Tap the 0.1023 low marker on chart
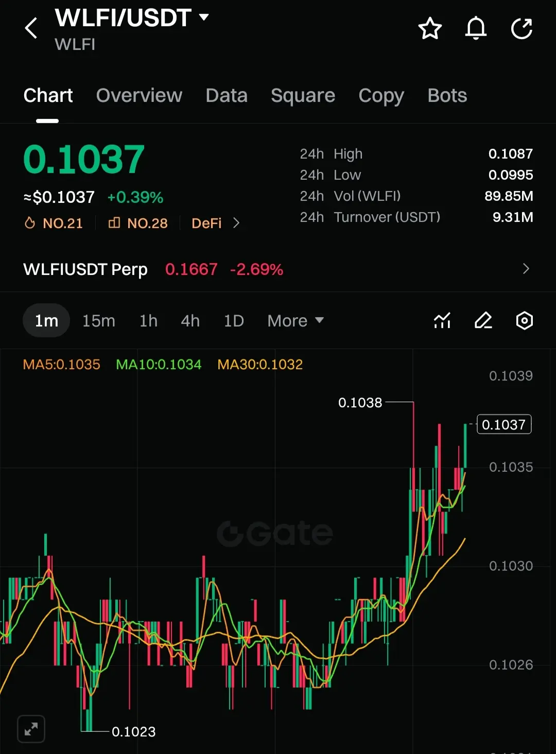Viewport: 556px width, 754px height. [x=133, y=732]
